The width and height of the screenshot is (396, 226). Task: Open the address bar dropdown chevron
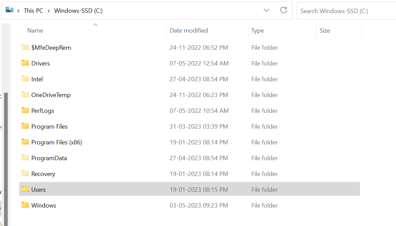pos(266,10)
